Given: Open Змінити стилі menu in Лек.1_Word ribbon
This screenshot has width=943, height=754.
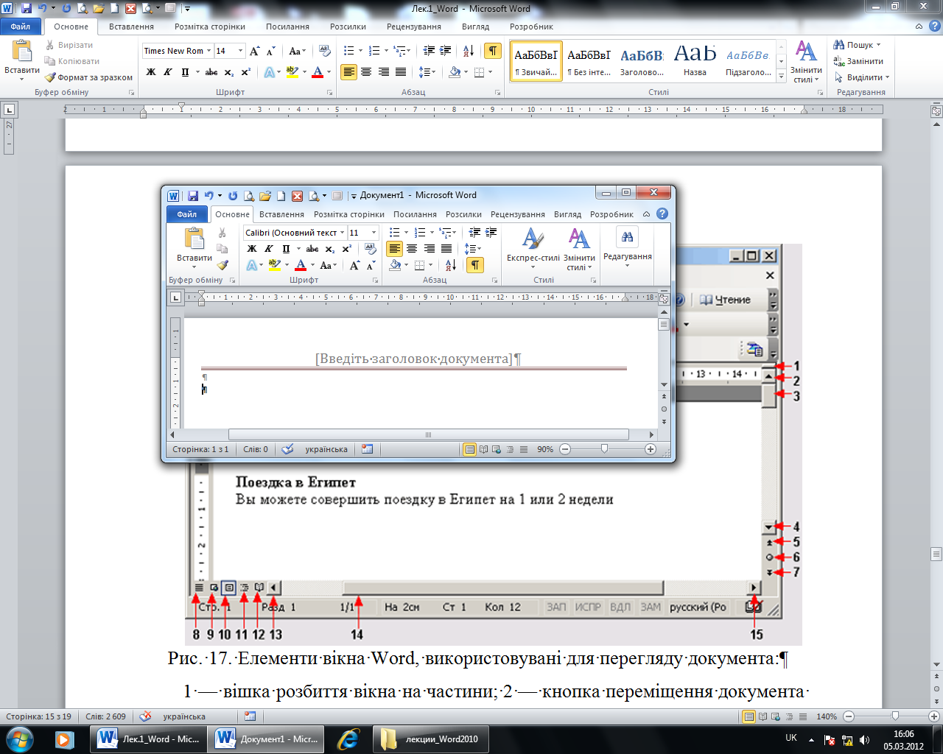Looking at the screenshot, I should pyautogui.click(x=806, y=63).
